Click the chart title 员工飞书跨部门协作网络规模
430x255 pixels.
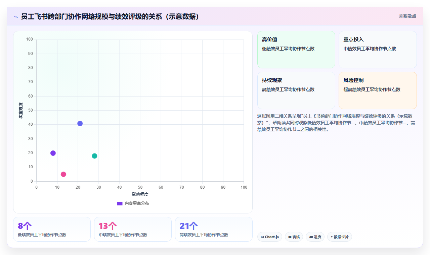click(x=110, y=16)
